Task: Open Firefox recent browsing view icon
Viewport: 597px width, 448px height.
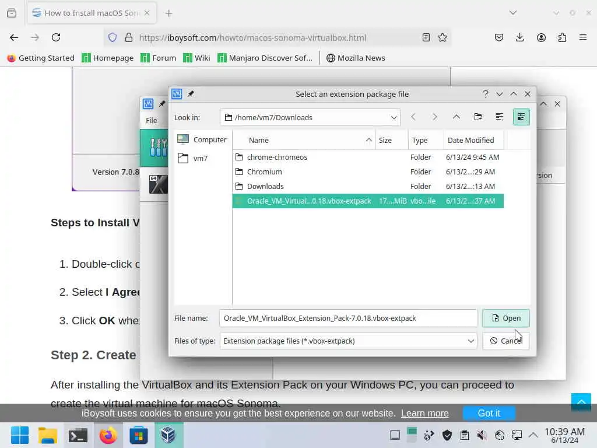Action: [x=12, y=13]
